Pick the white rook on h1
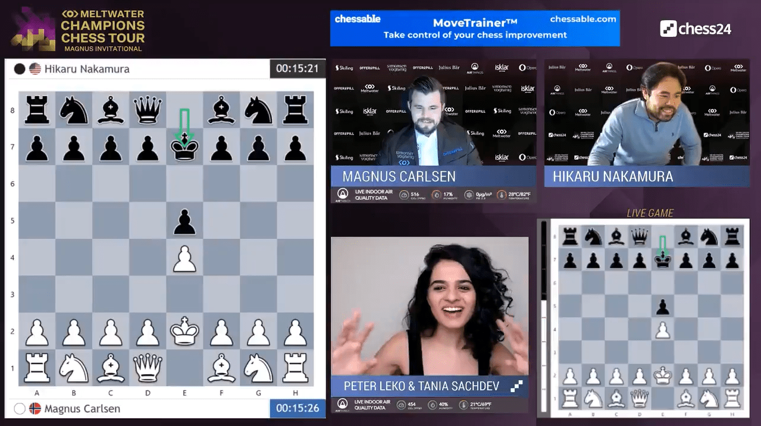 [295, 369]
